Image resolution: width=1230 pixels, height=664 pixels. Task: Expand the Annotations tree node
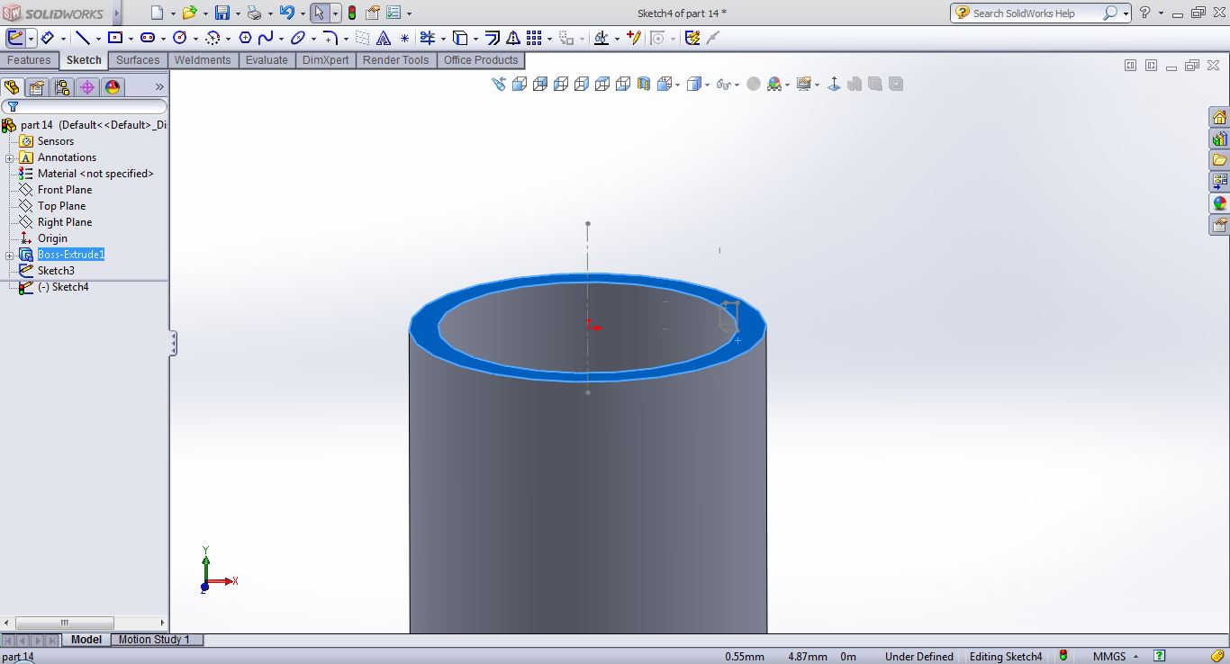(10, 158)
